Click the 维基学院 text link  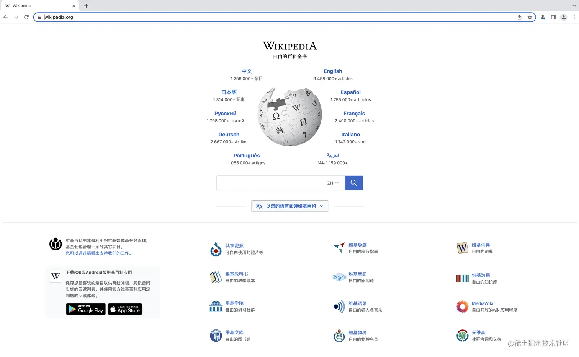234,303
